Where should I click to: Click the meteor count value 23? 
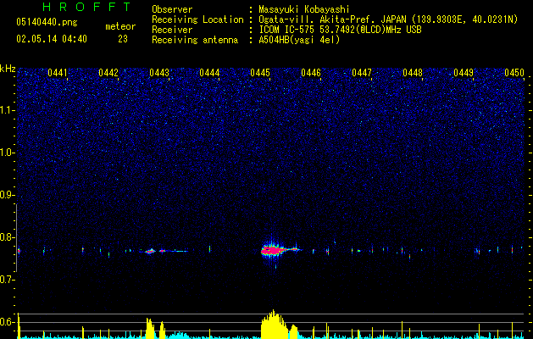pos(123,39)
